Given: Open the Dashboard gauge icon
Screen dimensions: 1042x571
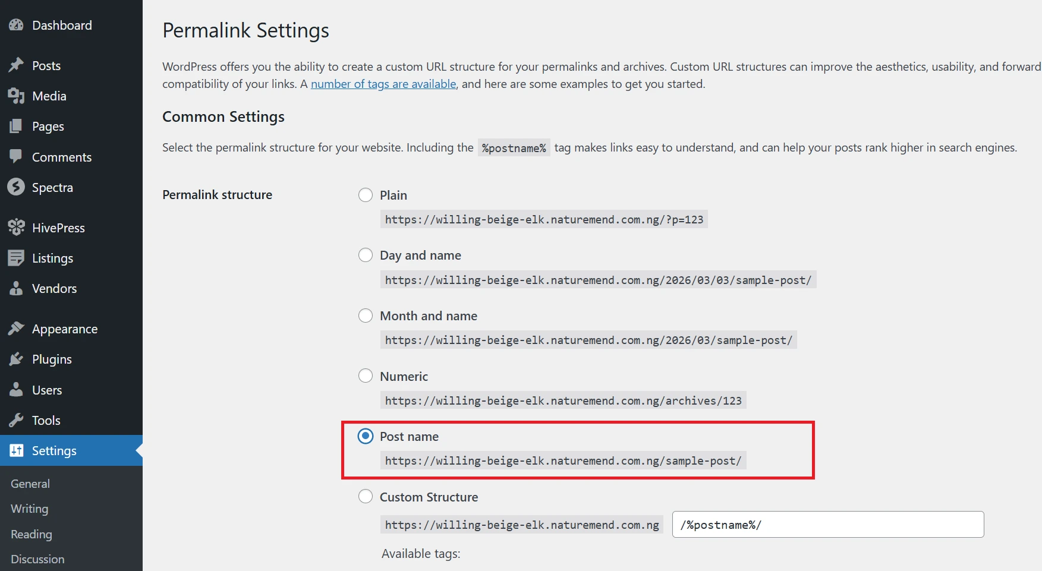Looking at the screenshot, I should (16, 25).
